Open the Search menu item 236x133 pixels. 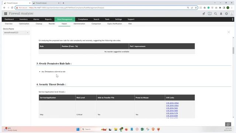coord(96,19)
